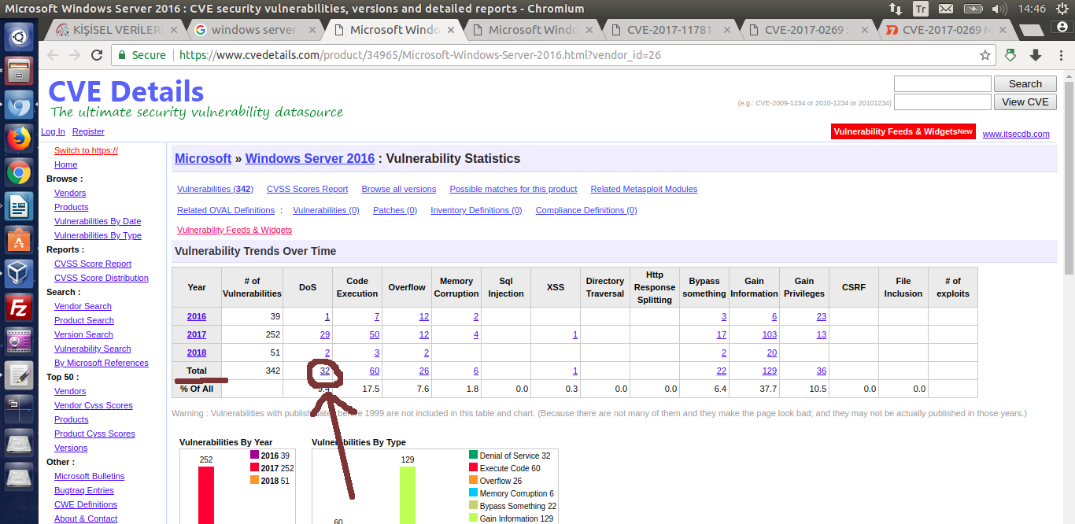Focus the search box beside the Search button
Screen dimensions: 1075x524
(943, 84)
